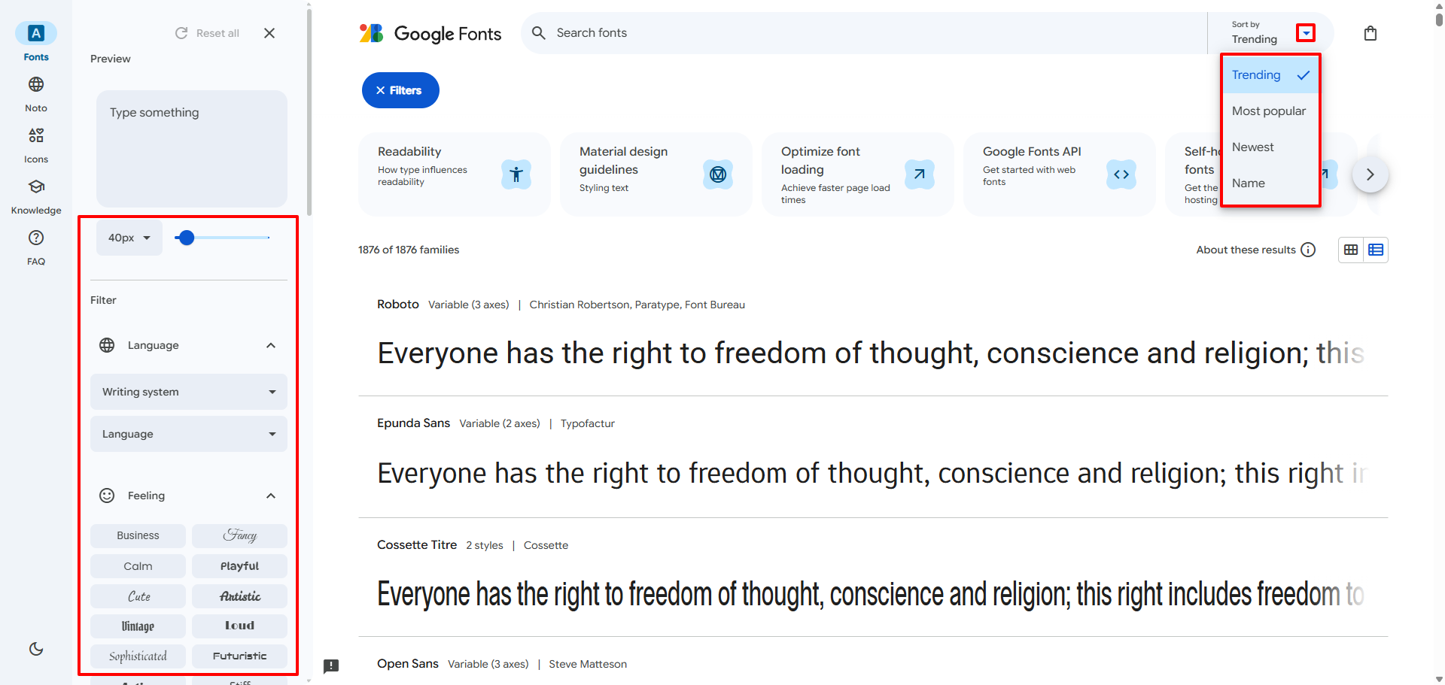Toggle the Business feeling filter

tap(138, 535)
